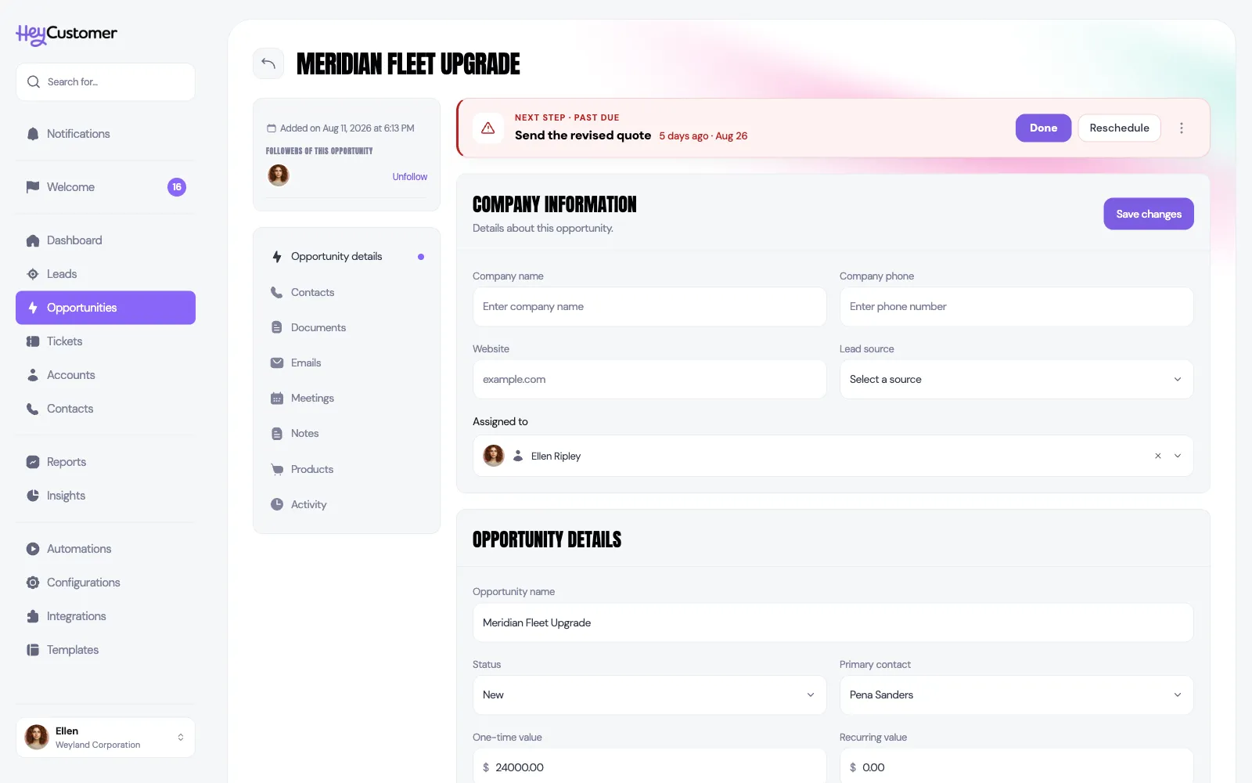Click the 'Company Information' heading
The width and height of the screenshot is (1252, 783).
pos(555,204)
